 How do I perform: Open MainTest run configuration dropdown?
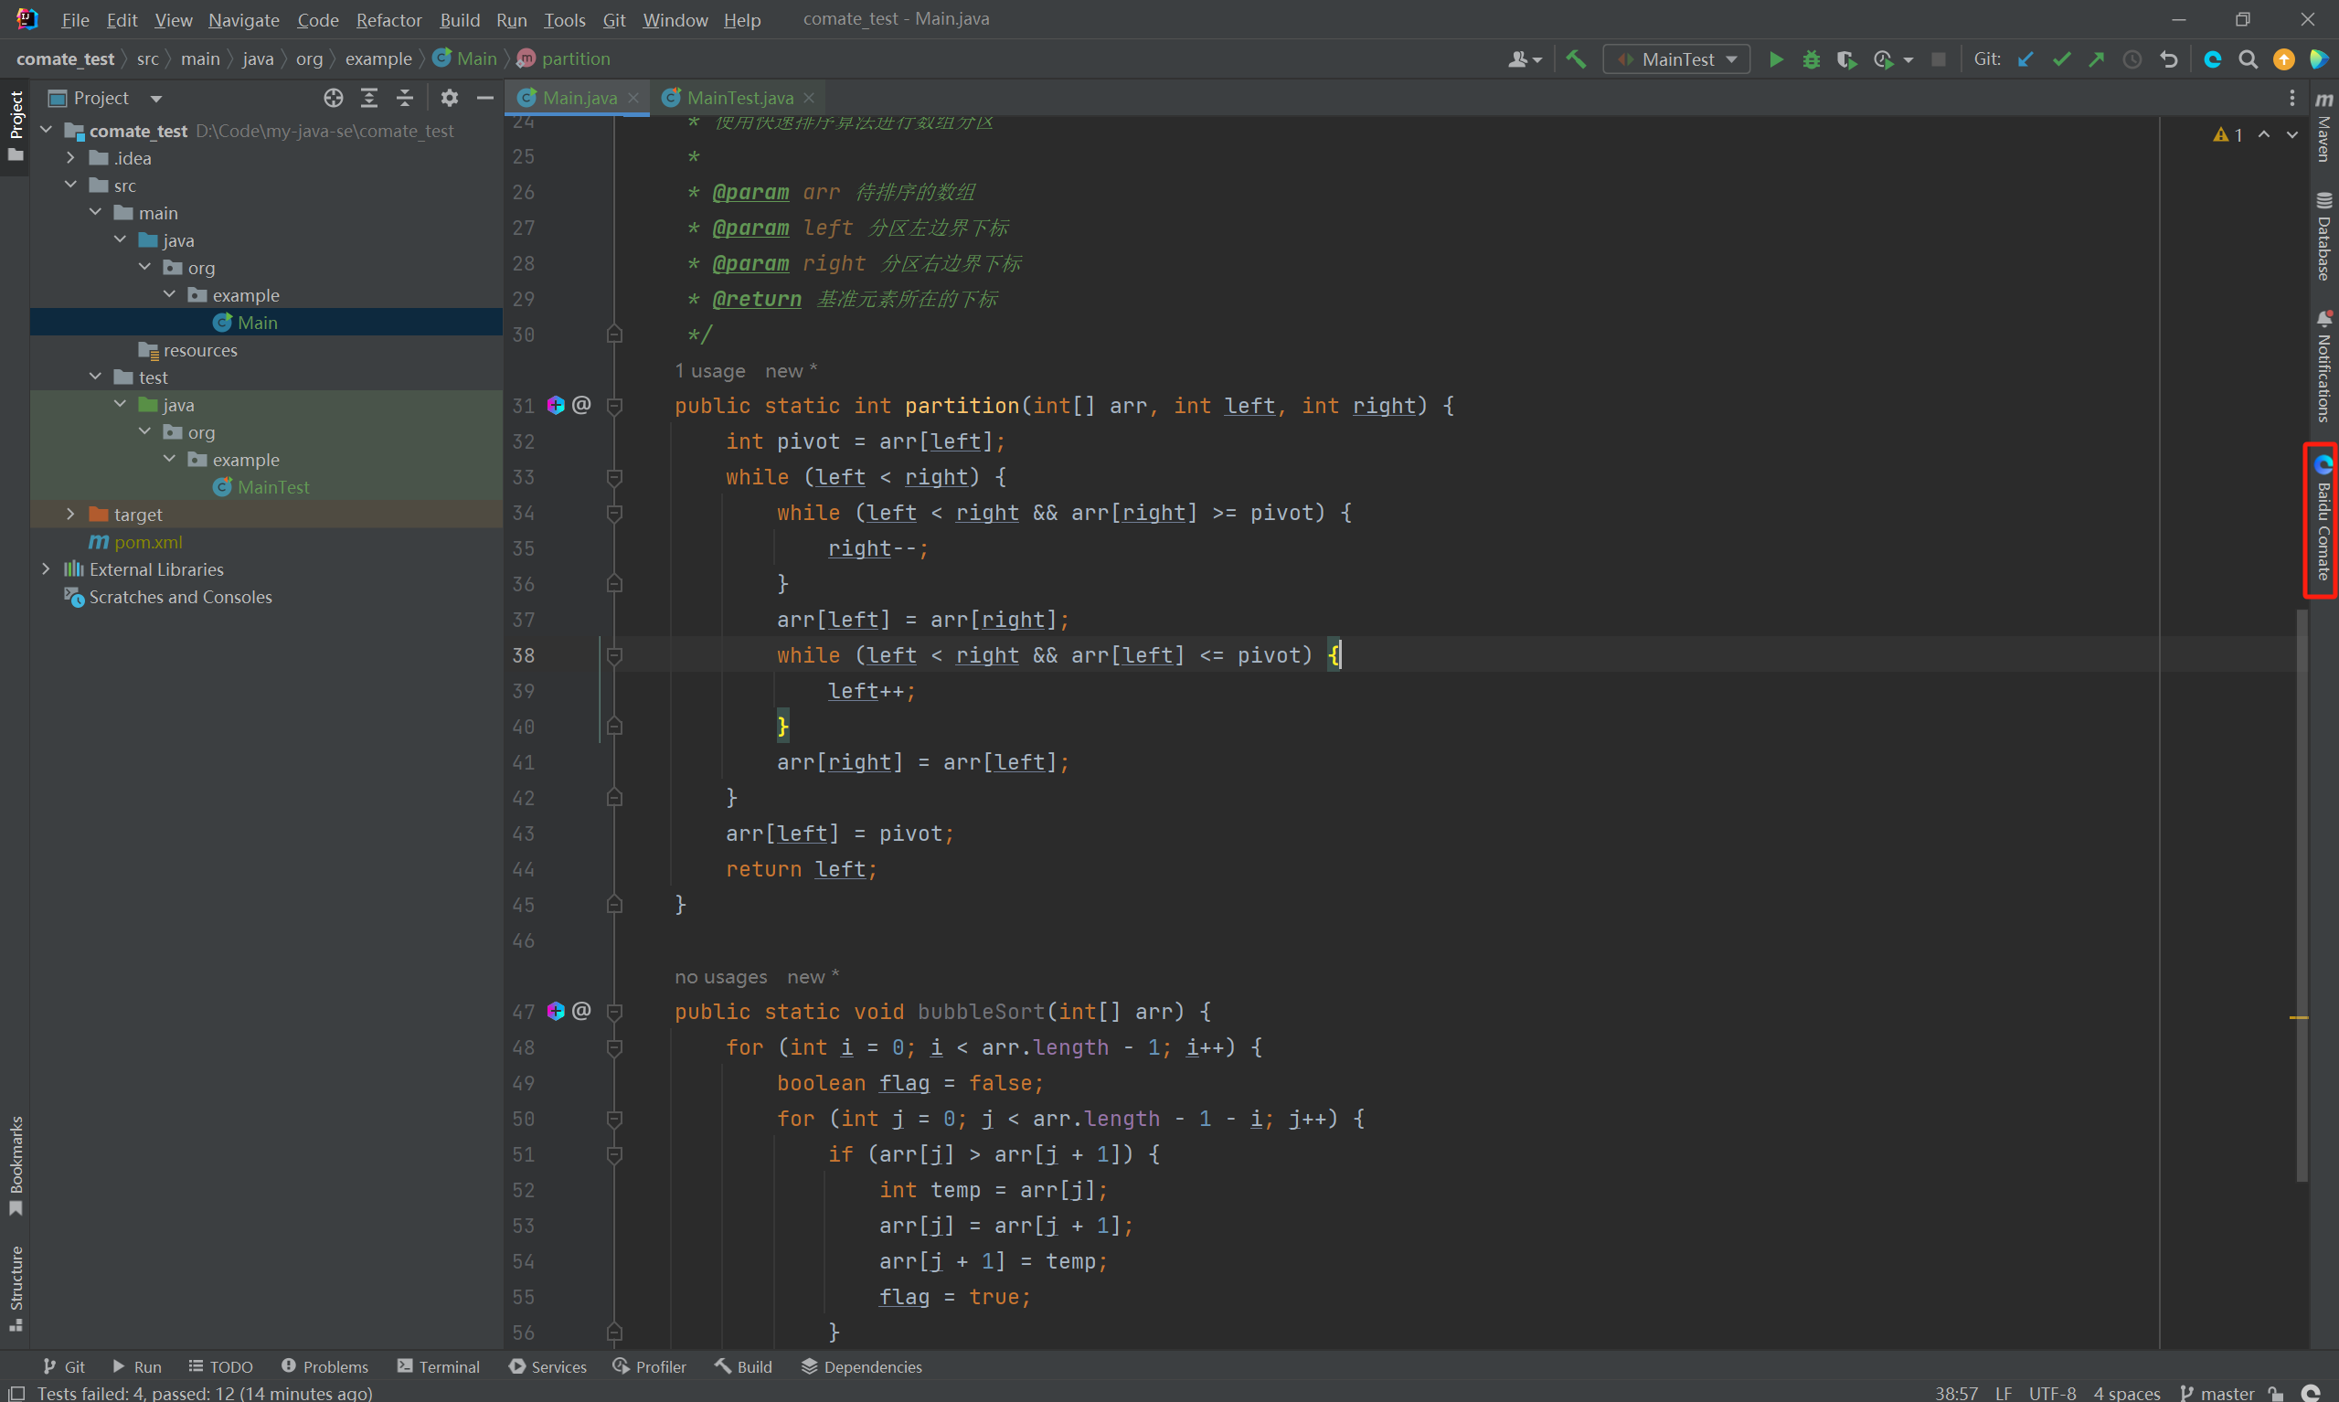pos(1677,59)
